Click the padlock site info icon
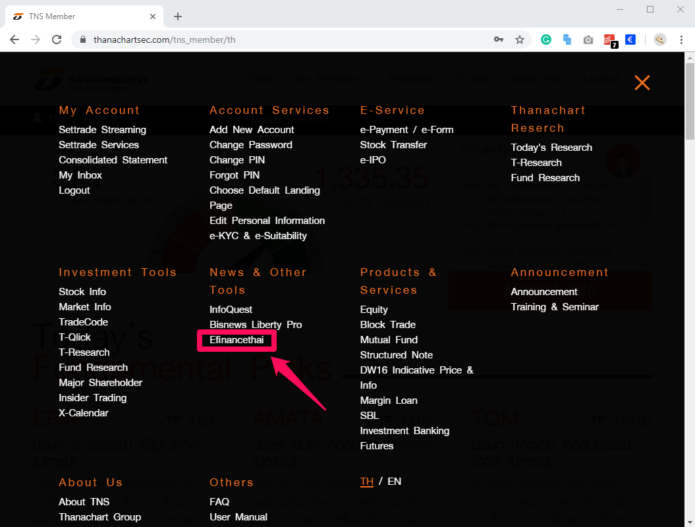The height and width of the screenshot is (527, 695). [x=83, y=40]
